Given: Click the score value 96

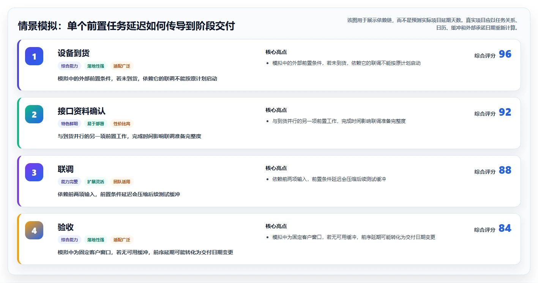Looking at the screenshot, I should 505,54.
